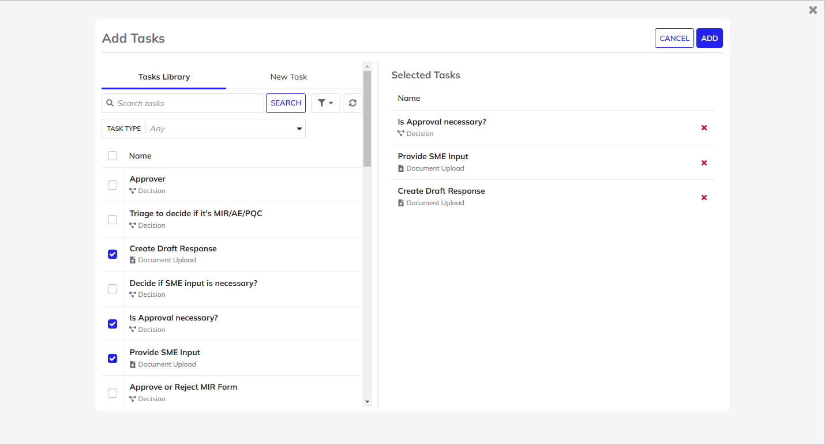Click the Add button
Viewport: 825px width, 445px height.
(710, 38)
